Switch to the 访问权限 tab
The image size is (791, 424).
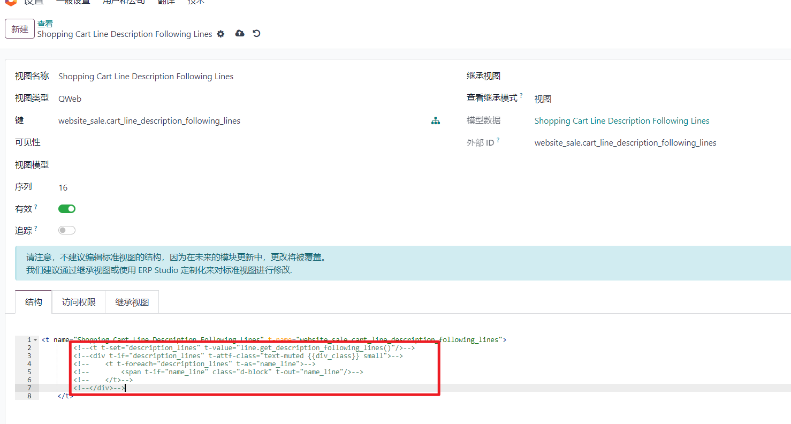click(79, 302)
